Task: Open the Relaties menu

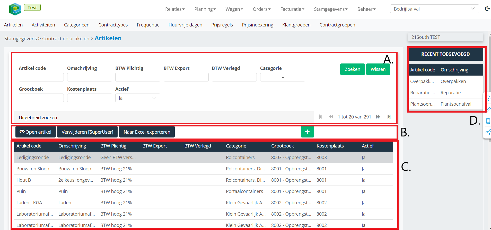Action: click(x=175, y=9)
